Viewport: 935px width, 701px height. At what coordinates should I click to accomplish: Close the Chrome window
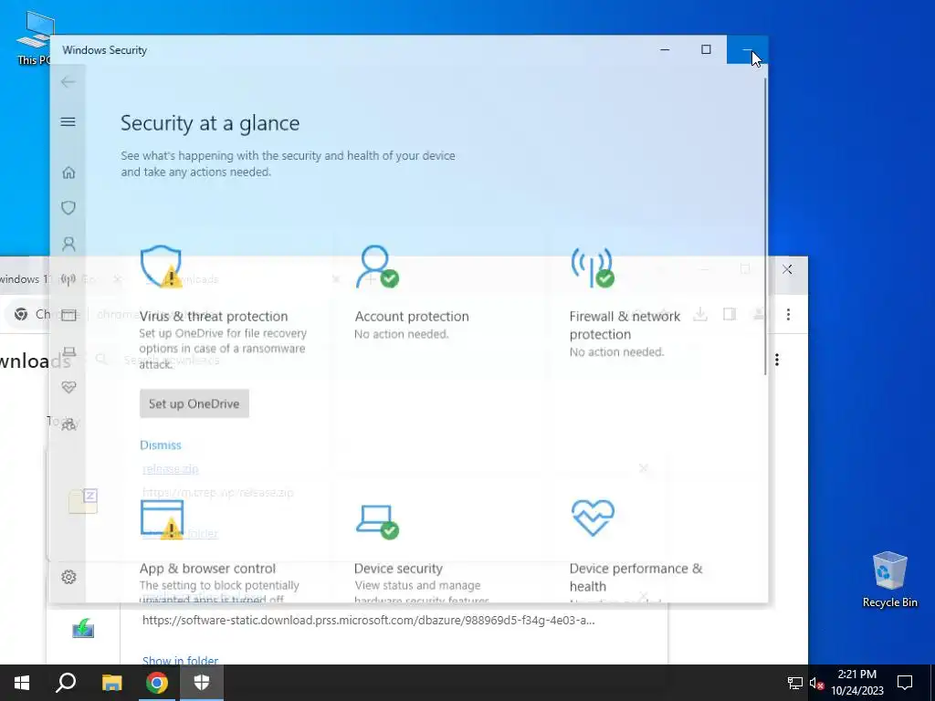pyautogui.click(x=787, y=269)
